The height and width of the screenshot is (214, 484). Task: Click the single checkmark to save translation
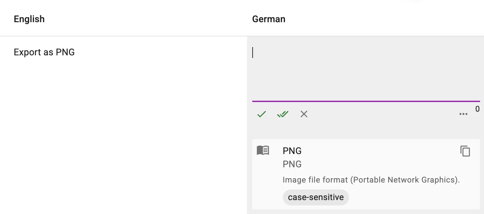pyautogui.click(x=261, y=114)
